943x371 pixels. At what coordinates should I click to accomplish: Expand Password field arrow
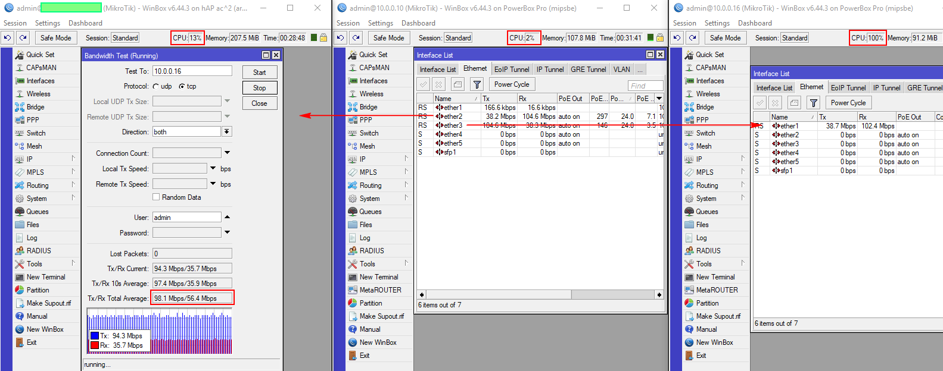point(227,232)
